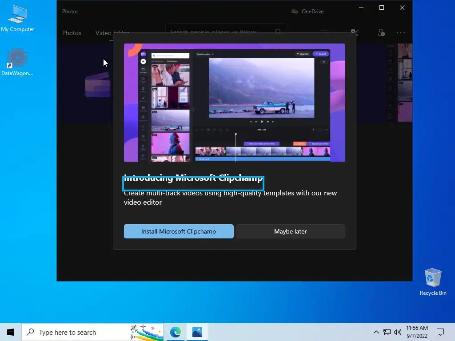Close the Photos window
This screenshot has width=455, height=341.
coord(402,8)
